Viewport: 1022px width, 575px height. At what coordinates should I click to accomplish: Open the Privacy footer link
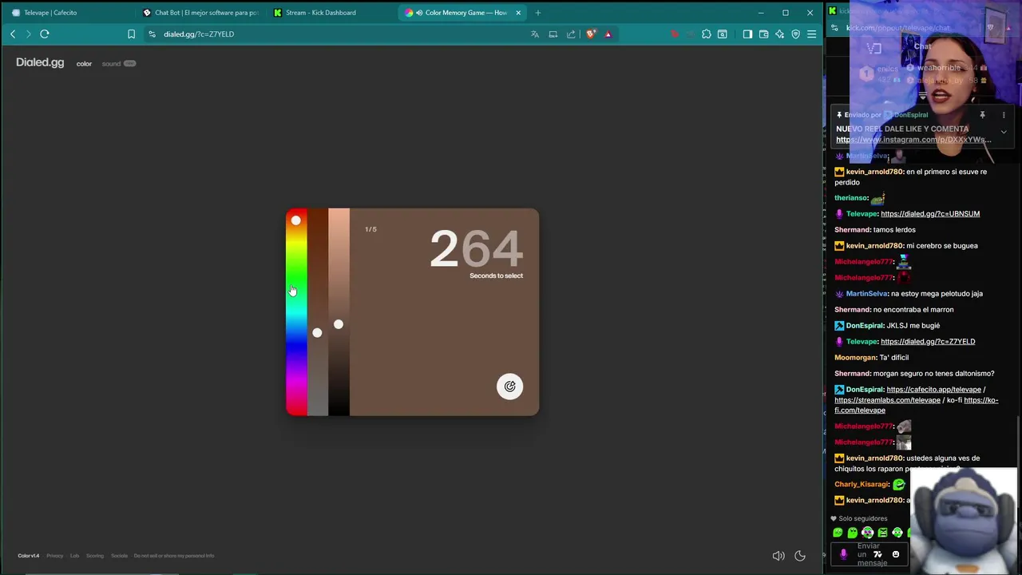click(x=54, y=556)
